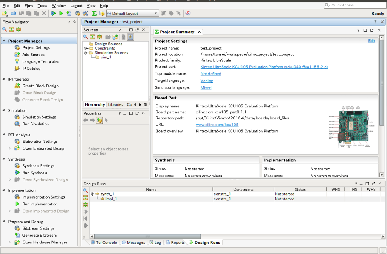Switch to the Tcl Console tab
The height and width of the screenshot is (254, 387).
click(104, 242)
